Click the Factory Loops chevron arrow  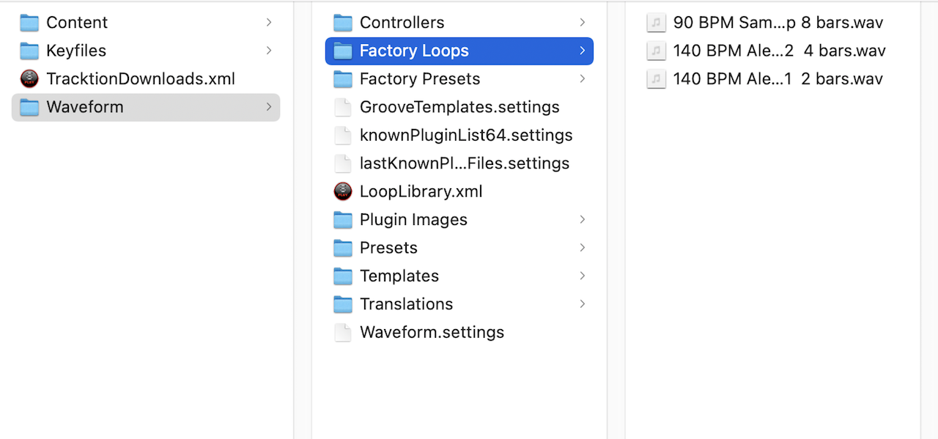pyautogui.click(x=583, y=51)
